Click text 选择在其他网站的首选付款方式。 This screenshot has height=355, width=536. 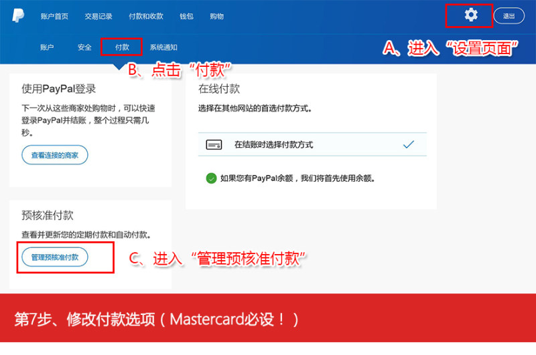(255, 108)
